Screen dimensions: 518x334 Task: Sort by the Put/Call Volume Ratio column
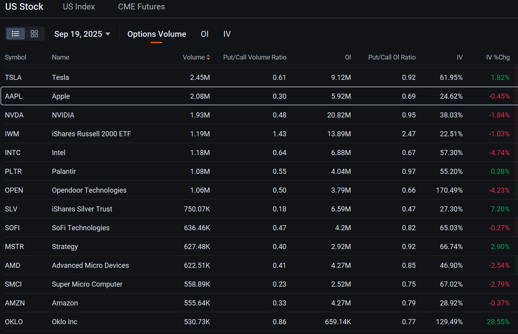(255, 57)
